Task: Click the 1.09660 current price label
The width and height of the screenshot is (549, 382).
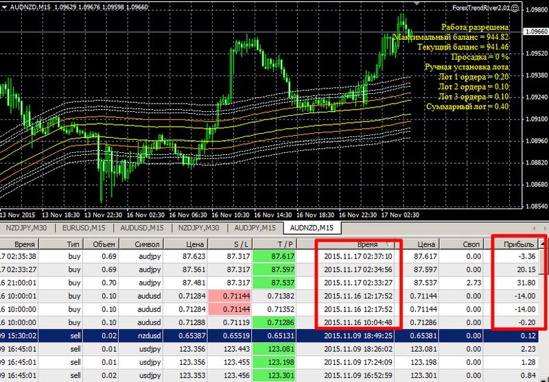Action: tap(533, 32)
